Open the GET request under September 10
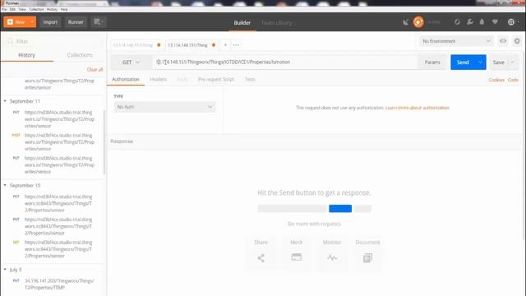Screen dimensions: 526x296 click(x=53, y=249)
